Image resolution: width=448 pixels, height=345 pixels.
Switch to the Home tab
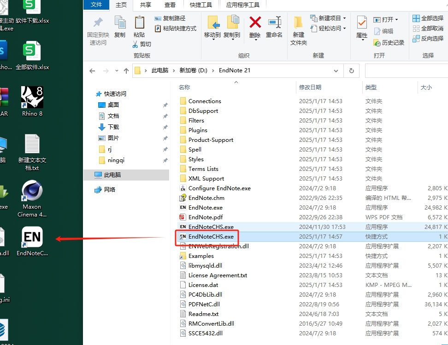[121, 5]
